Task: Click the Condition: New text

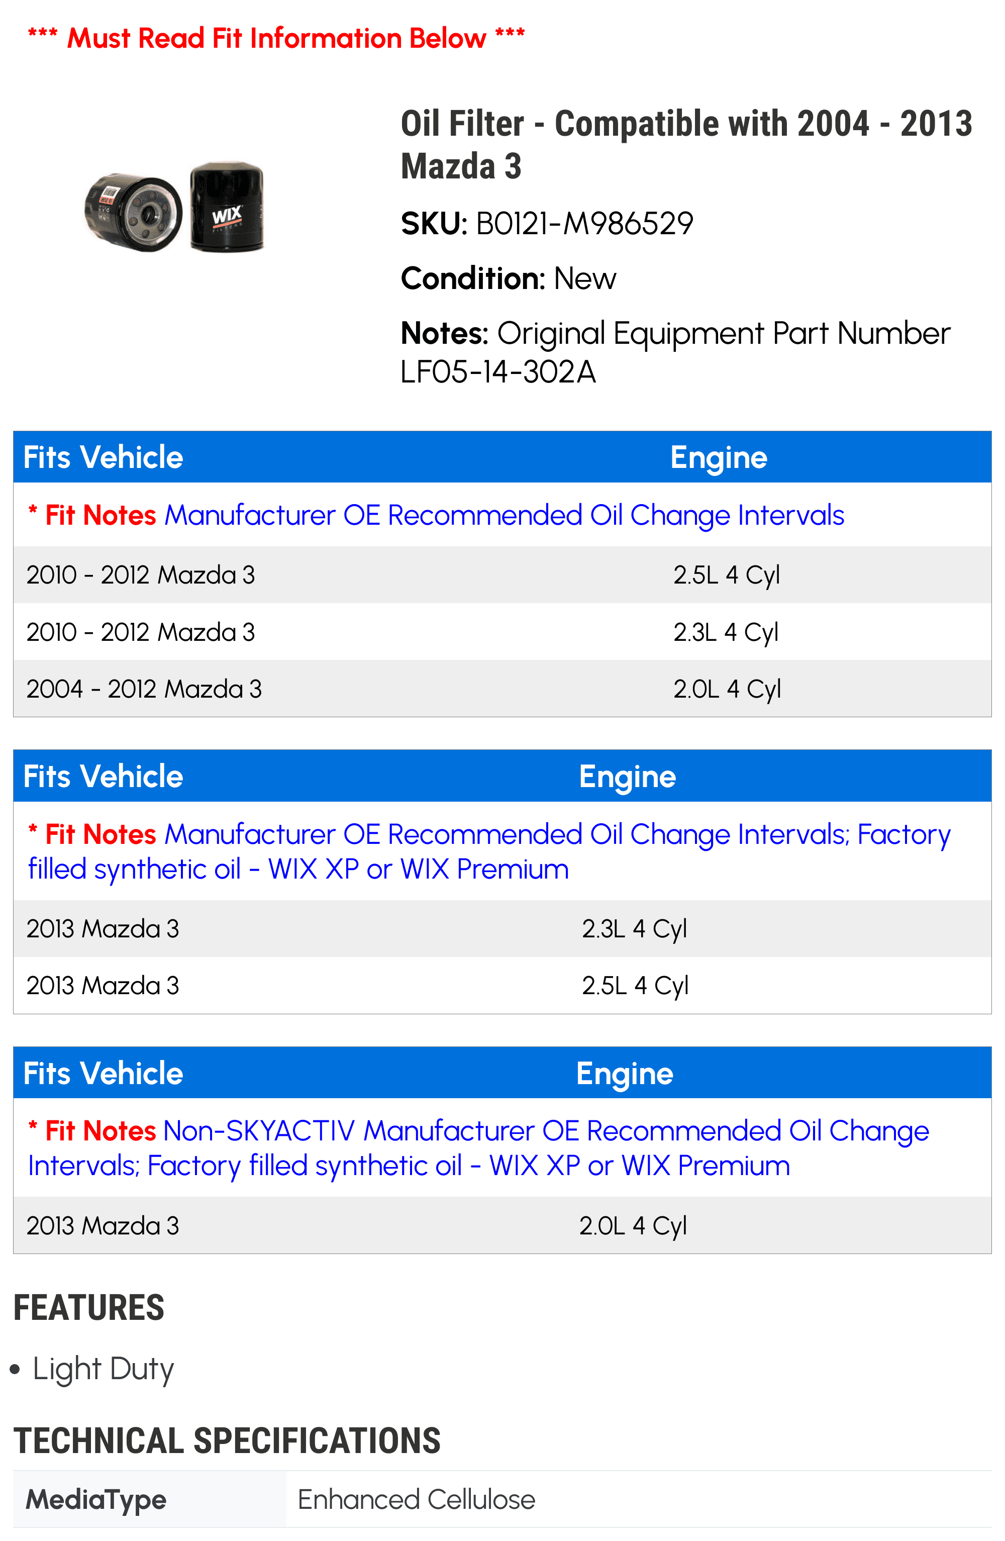Action: click(x=509, y=279)
